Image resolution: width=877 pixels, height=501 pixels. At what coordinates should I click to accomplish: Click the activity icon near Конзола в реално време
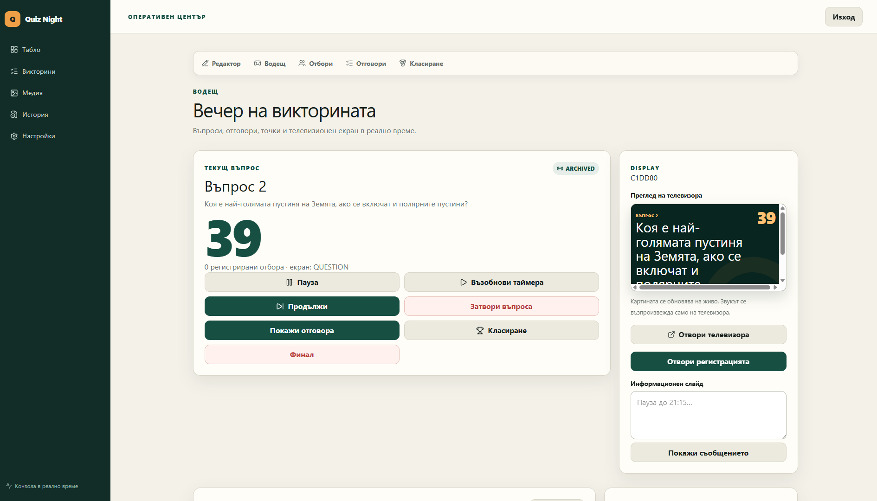[x=9, y=486]
